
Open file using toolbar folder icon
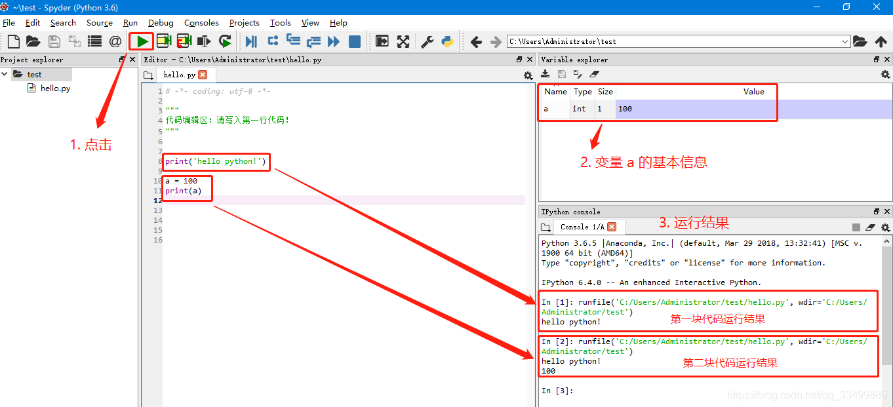coord(33,41)
